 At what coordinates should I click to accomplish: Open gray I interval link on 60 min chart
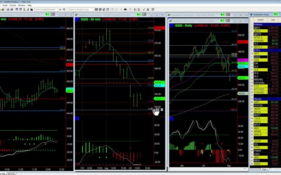pos(144,14)
